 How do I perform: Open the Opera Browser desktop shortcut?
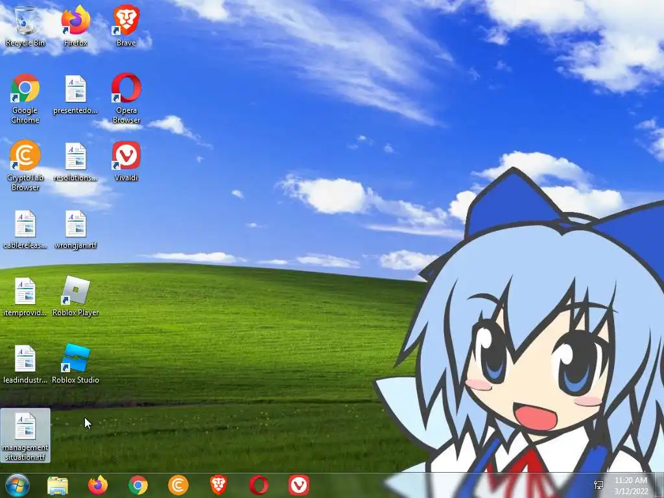click(x=126, y=99)
